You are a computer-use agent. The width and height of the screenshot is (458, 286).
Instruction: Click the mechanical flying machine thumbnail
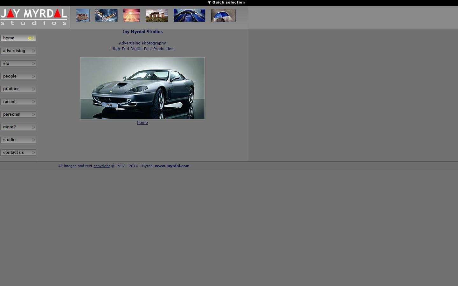(x=106, y=15)
